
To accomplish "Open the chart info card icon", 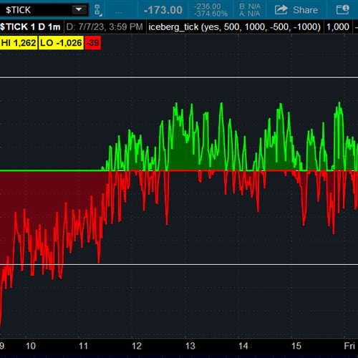I will coord(342,10).
